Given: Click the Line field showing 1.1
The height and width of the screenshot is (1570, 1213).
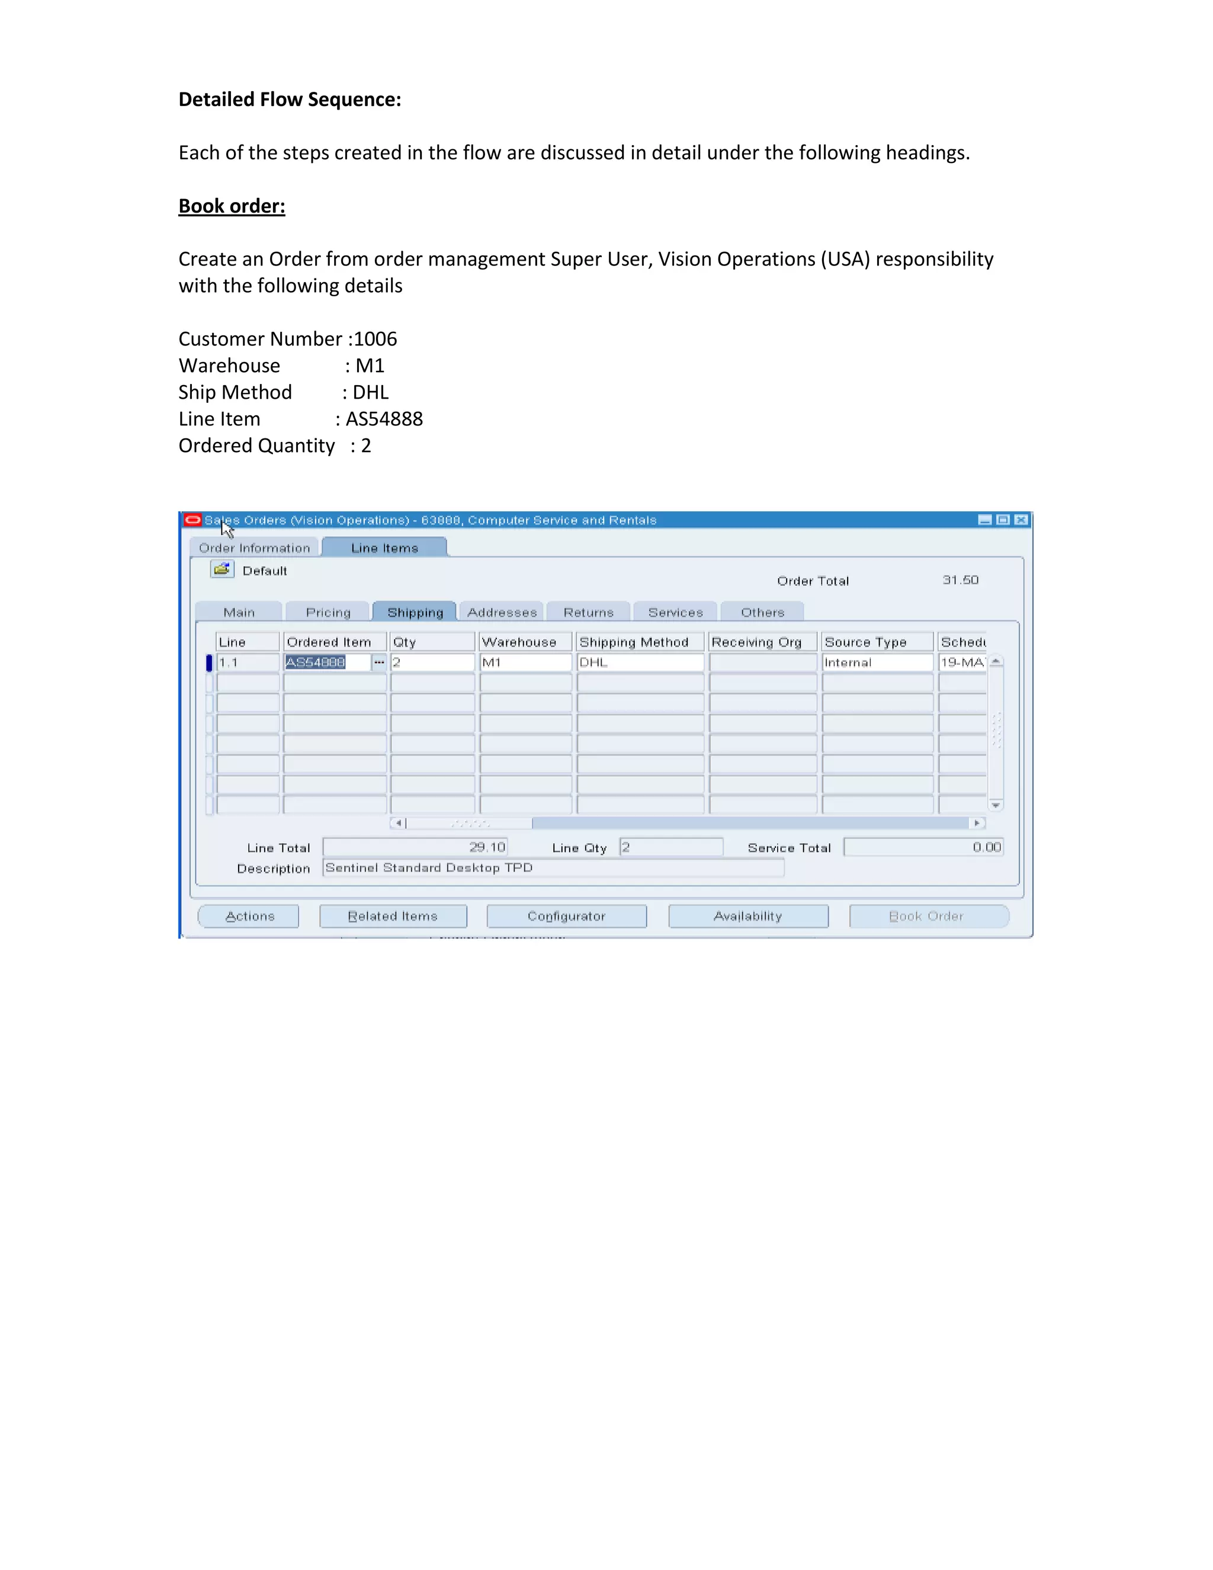Looking at the screenshot, I should click(x=248, y=662).
